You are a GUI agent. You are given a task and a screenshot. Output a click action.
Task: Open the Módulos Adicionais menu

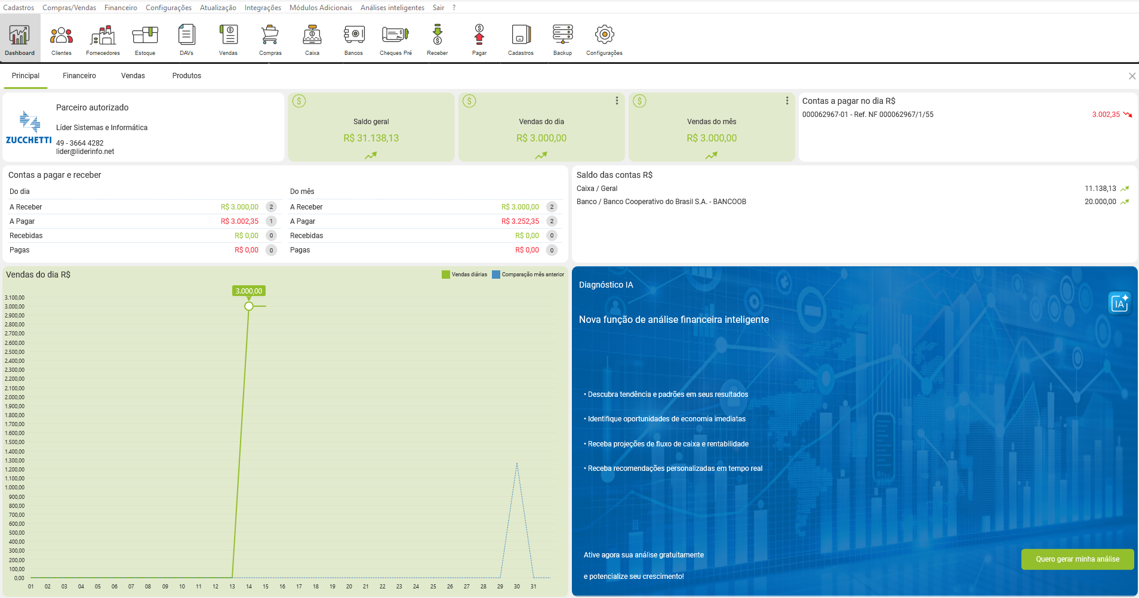321,8
